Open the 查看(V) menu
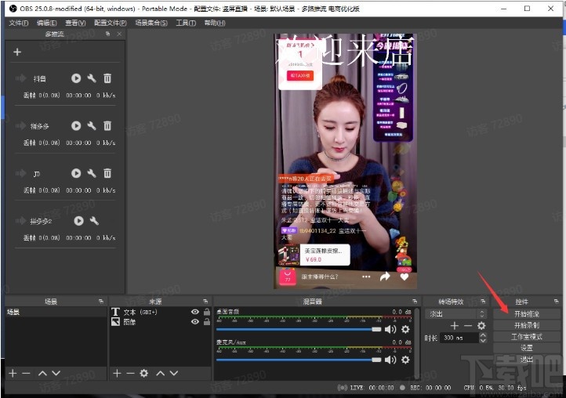566x398 pixels. pyautogui.click(x=75, y=23)
